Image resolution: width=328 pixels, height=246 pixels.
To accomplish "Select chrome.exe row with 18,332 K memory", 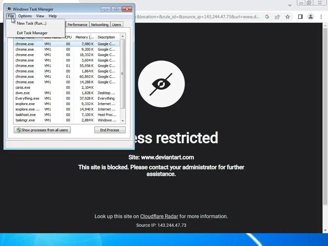I will [x=67, y=55].
